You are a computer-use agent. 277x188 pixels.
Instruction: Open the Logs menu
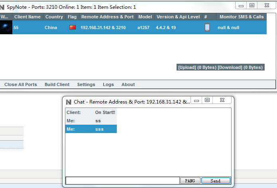coord(108,84)
